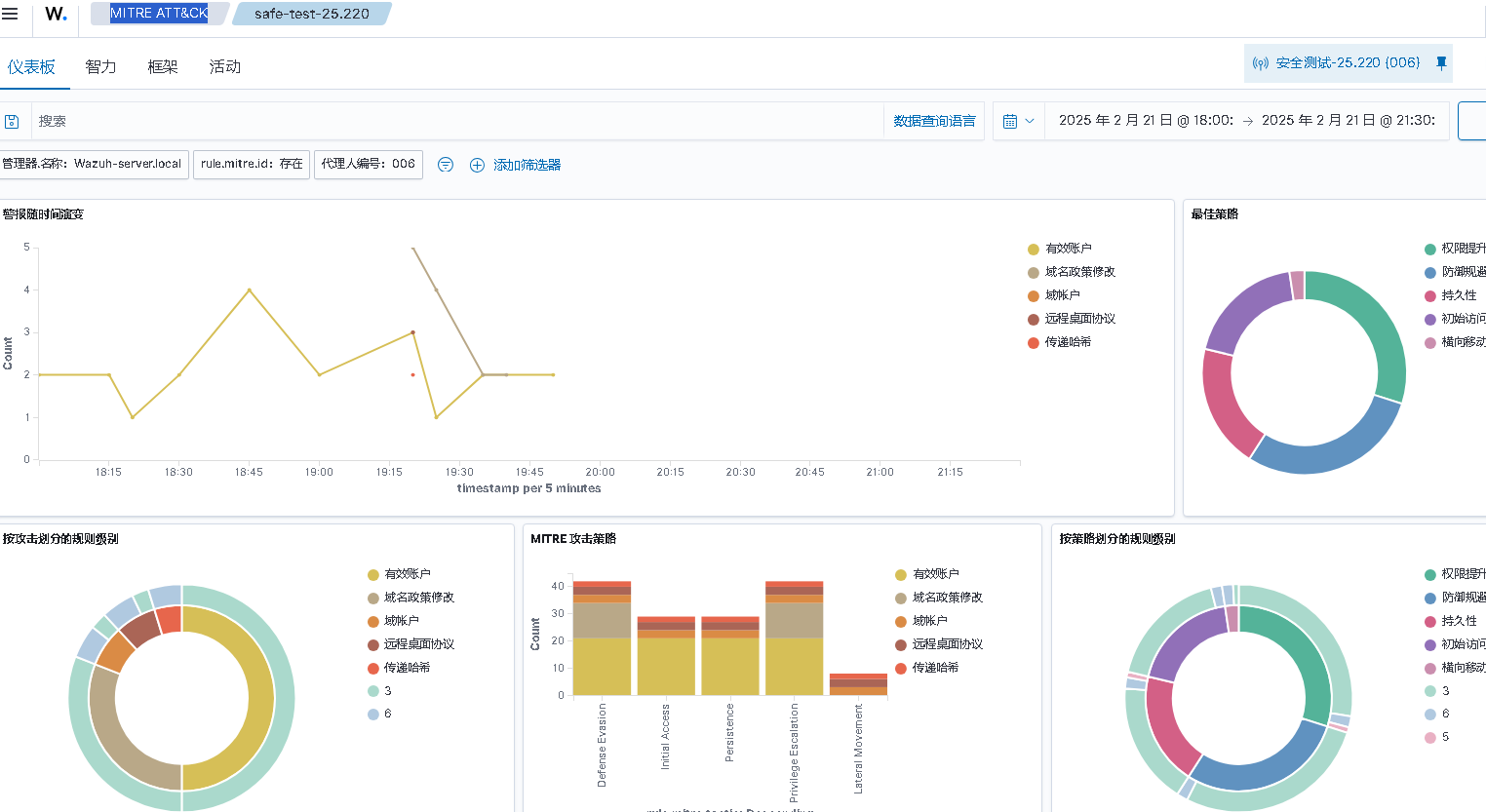Viewport: 1486px width, 812px height.
Task: Toggle level 3 legend in 按攻击划分的规则级别 panel
Action: (x=387, y=691)
